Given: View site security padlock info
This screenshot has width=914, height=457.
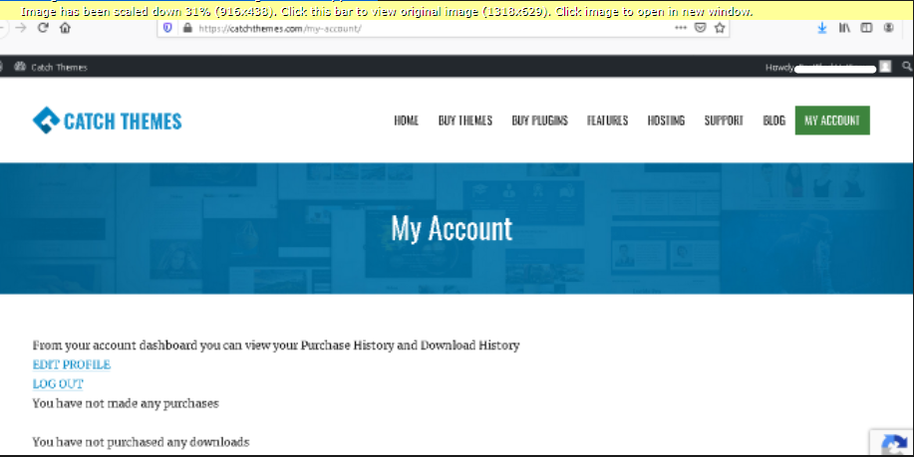Looking at the screenshot, I should [187, 28].
